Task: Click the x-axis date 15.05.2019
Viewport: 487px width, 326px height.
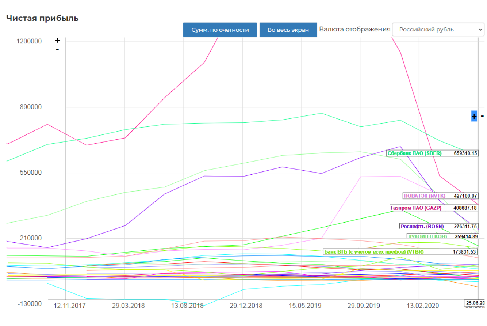Action: [305, 306]
